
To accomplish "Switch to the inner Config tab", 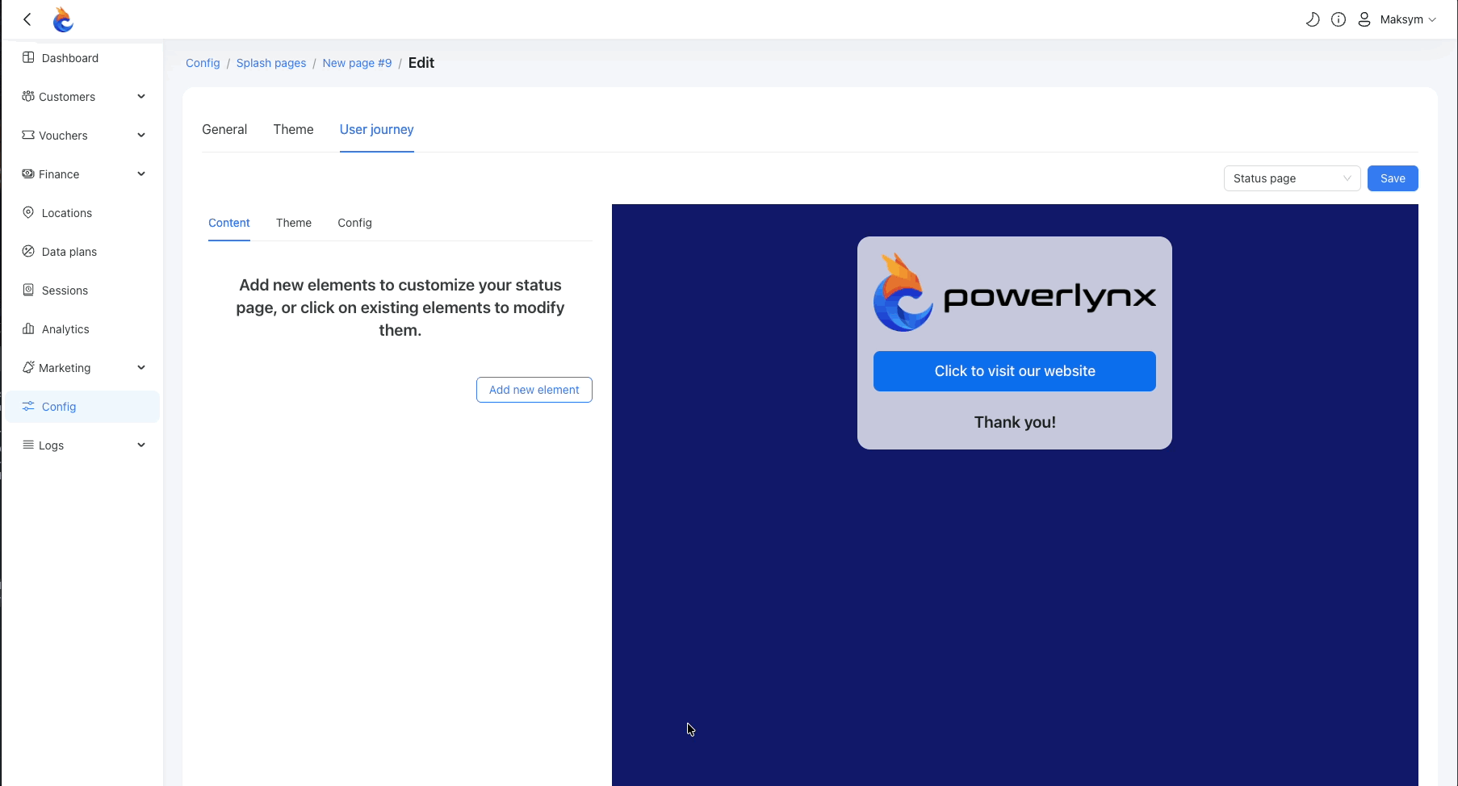I will point(354,223).
